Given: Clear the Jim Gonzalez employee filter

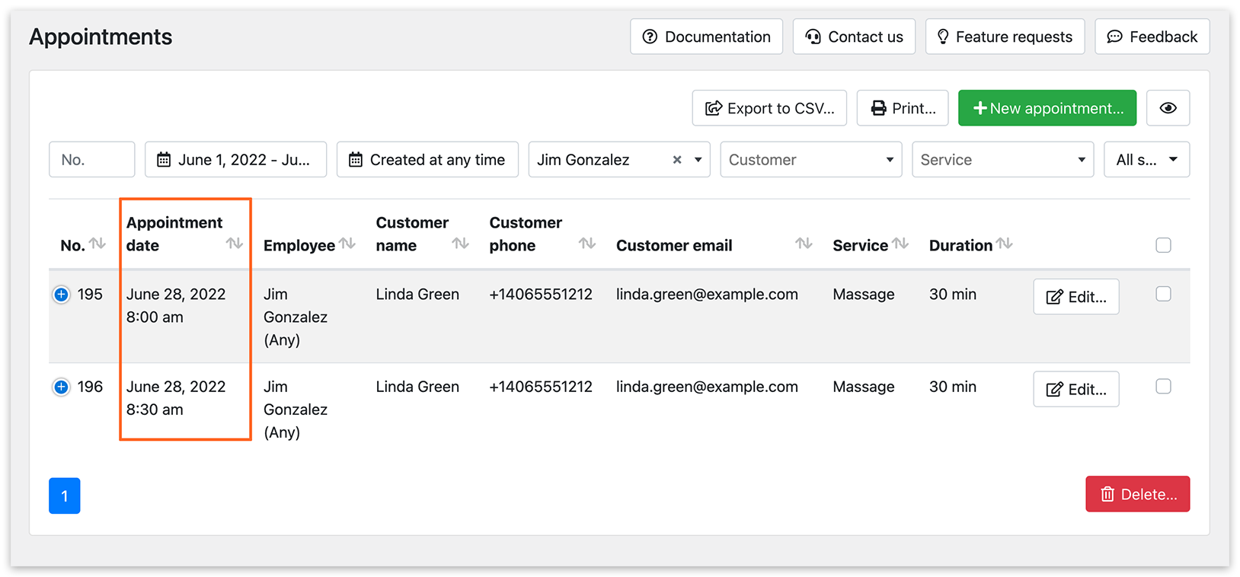Looking at the screenshot, I should (x=676, y=160).
